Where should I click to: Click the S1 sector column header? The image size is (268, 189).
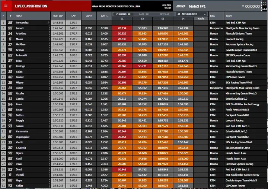coord(122,19)
